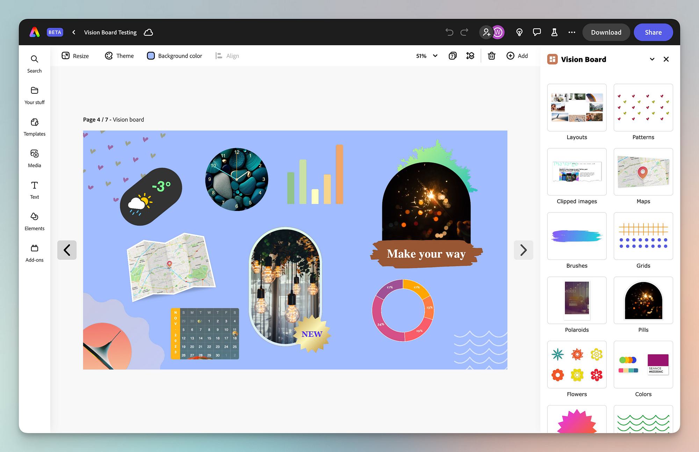The height and width of the screenshot is (452, 699).
Task: Toggle the Resize option in toolbar
Action: point(75,56)
